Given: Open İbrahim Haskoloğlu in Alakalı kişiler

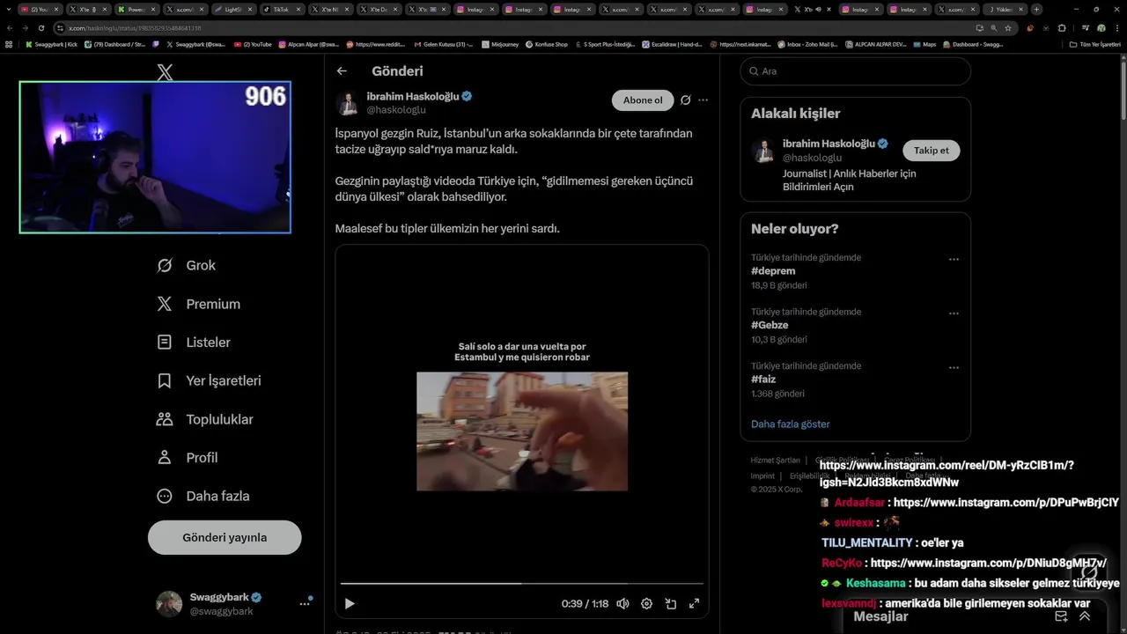Looking at the screenshot, I should (x=829, y=144).
